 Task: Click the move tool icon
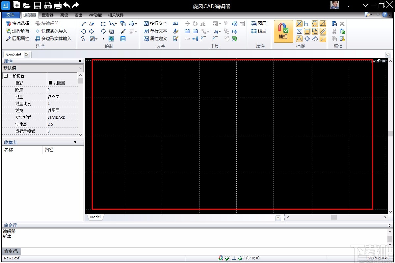[x=187, y=24]
